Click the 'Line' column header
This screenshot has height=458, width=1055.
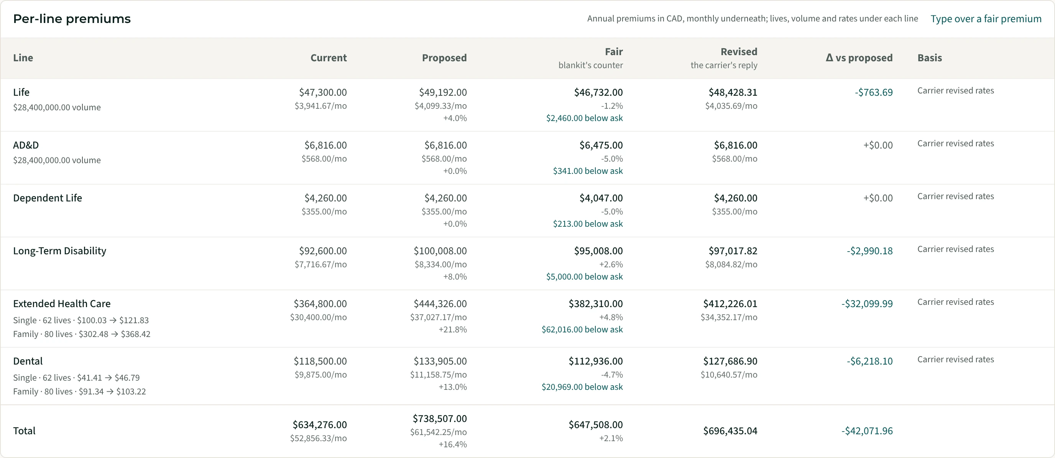coord(23,58)
